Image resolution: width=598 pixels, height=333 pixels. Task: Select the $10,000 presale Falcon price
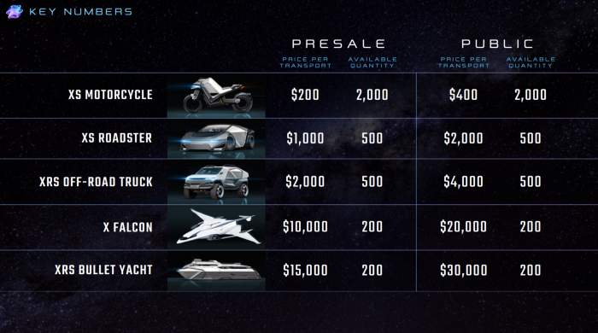click(x=305, y=227)
